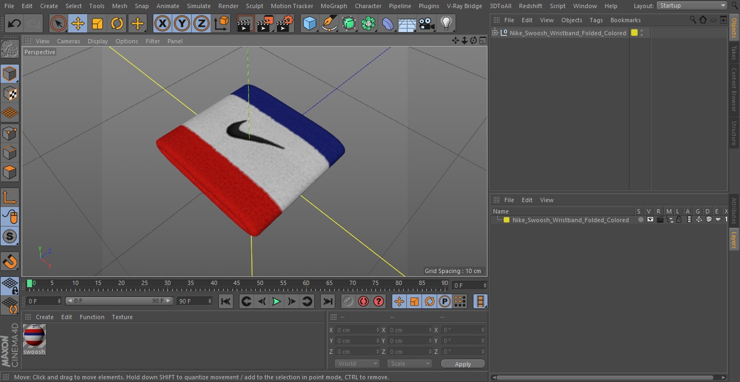Open the Layout Startup dropdown
The height and width of the screenshot is (382, 740).
click(692, 5)
